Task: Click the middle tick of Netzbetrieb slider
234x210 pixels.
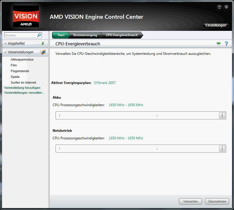Action: tap(157, 149)
